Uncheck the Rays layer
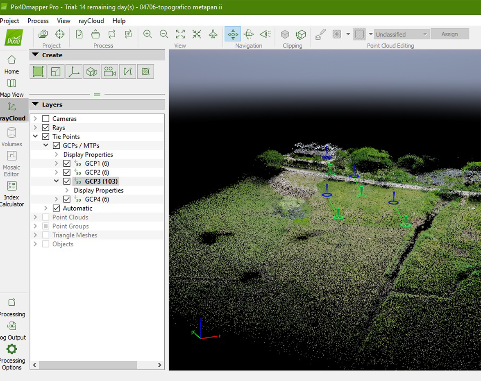The height and width of the screenshot is (381, 481). coord(46,128)
